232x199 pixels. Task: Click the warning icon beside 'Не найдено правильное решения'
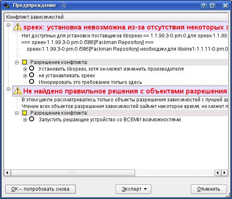[x=17, y=91]
